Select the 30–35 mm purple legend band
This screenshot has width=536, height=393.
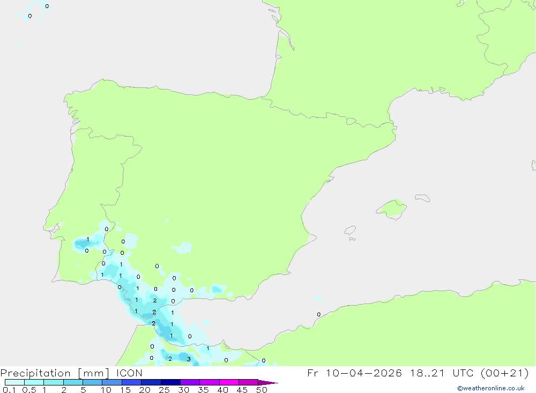[x=190, y=382]
